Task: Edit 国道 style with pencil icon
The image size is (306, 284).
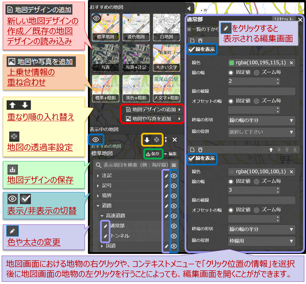Action: click(x=166, y=246)
